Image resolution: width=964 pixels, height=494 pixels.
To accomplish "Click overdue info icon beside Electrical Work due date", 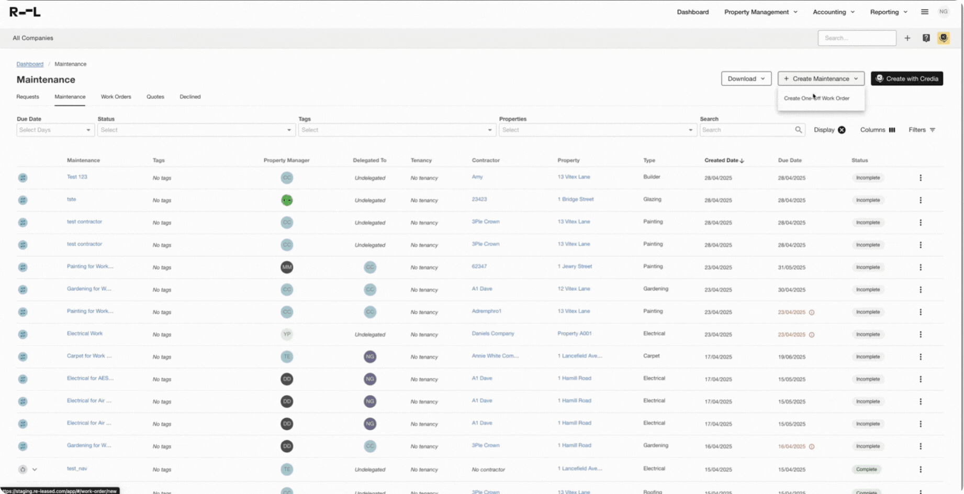I will click(812, 335).
